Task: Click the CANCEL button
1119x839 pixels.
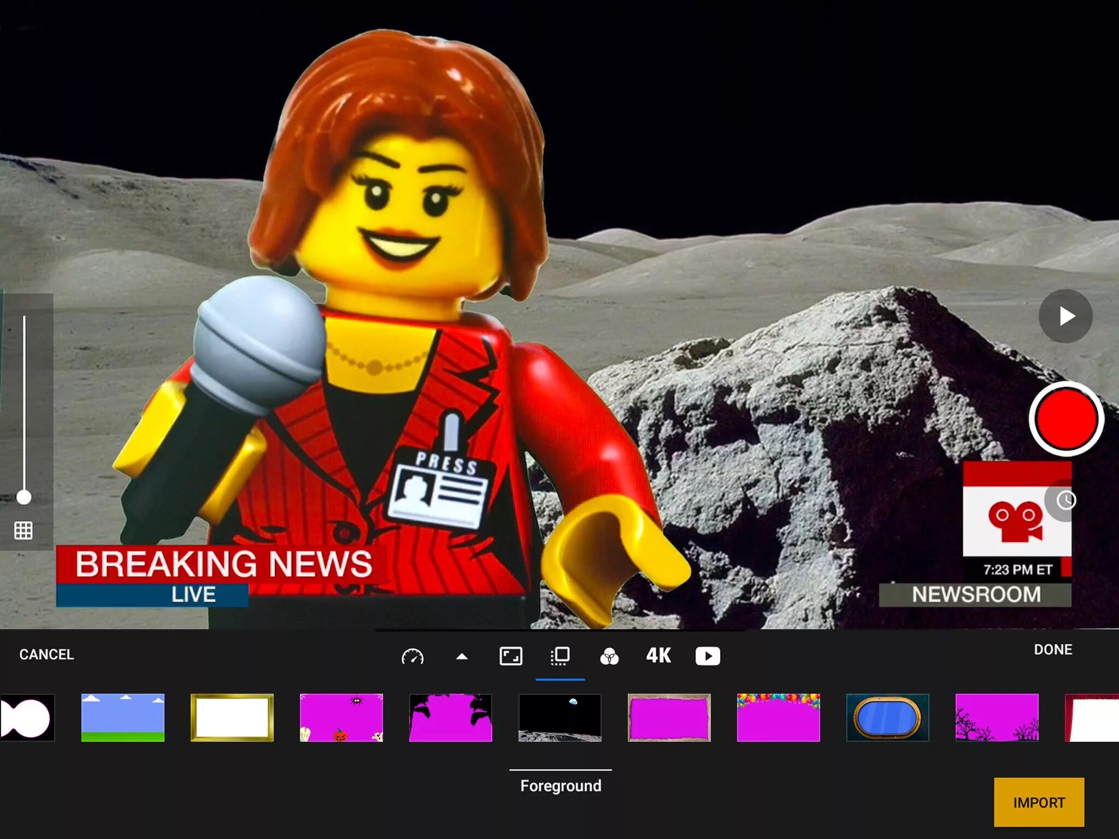Action: click(46, 654)
